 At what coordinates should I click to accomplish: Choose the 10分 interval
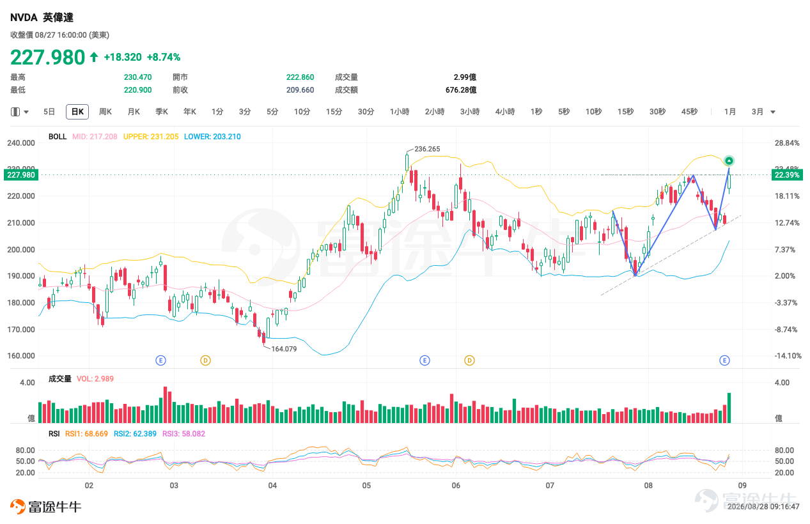pyautogui.click(x=302, y=112)
